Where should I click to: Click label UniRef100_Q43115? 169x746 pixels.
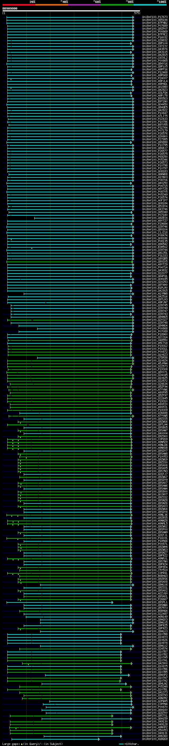point(155,52)
